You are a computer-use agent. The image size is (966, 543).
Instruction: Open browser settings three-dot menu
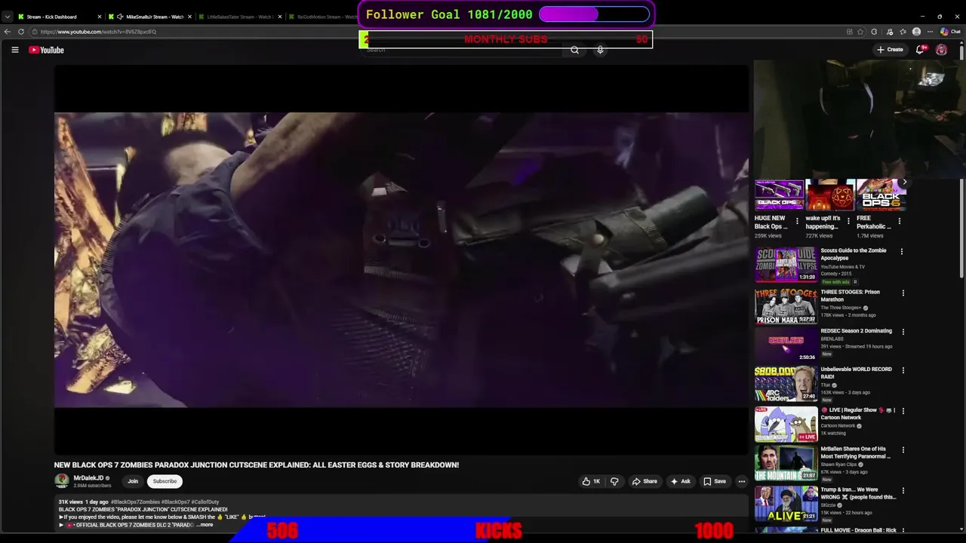[930, 32]
